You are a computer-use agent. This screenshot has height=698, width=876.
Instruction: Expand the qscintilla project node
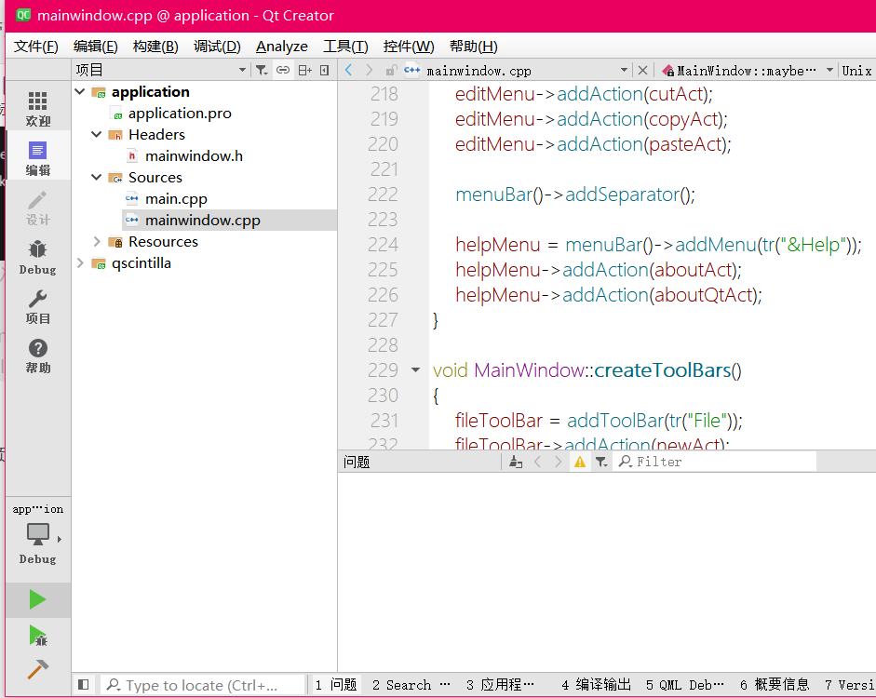pos(79,262)
